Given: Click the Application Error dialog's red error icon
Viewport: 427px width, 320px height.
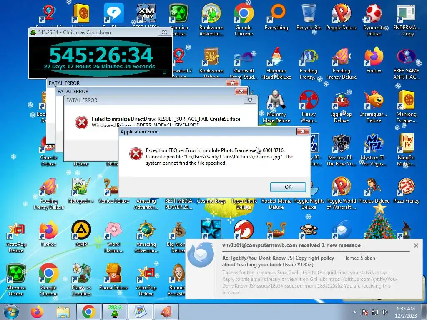Looking at the screenshot, I should [136, 154].
